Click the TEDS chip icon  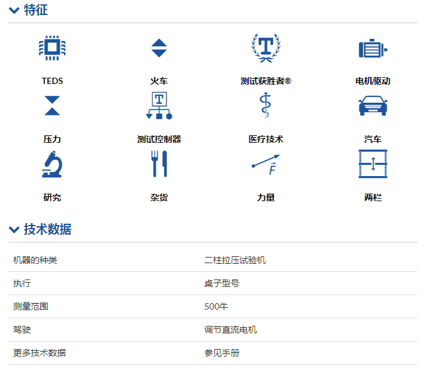point(53,48)
